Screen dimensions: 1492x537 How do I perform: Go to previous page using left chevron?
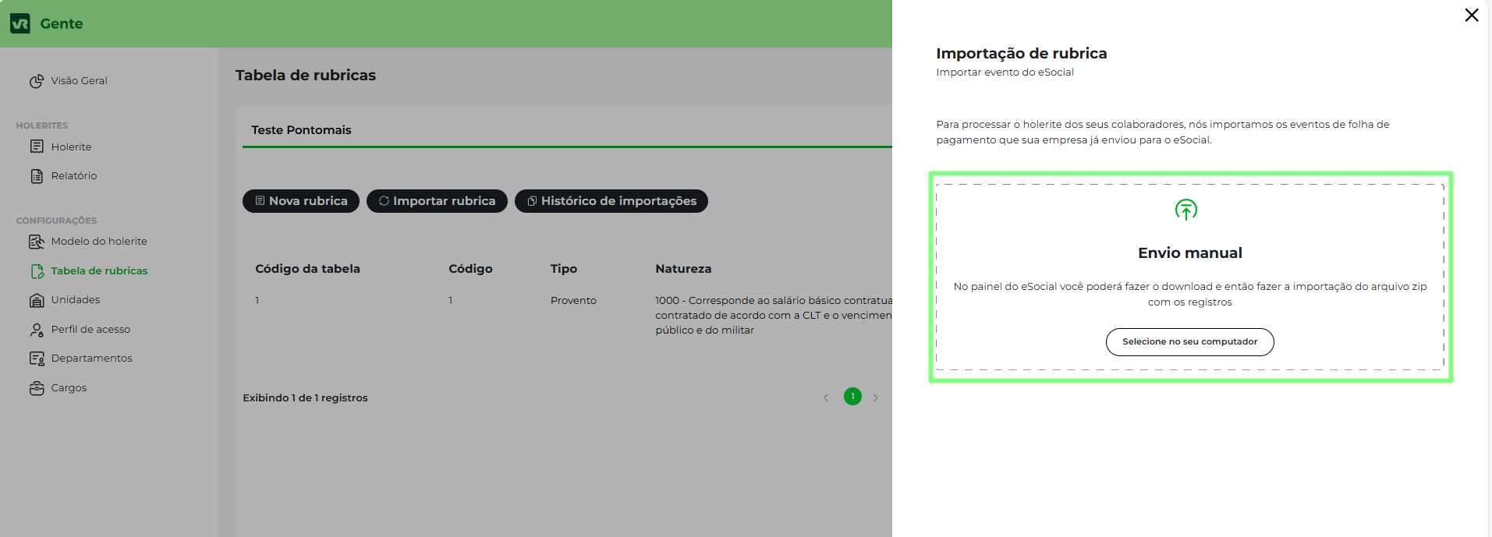tap(826, 397)
